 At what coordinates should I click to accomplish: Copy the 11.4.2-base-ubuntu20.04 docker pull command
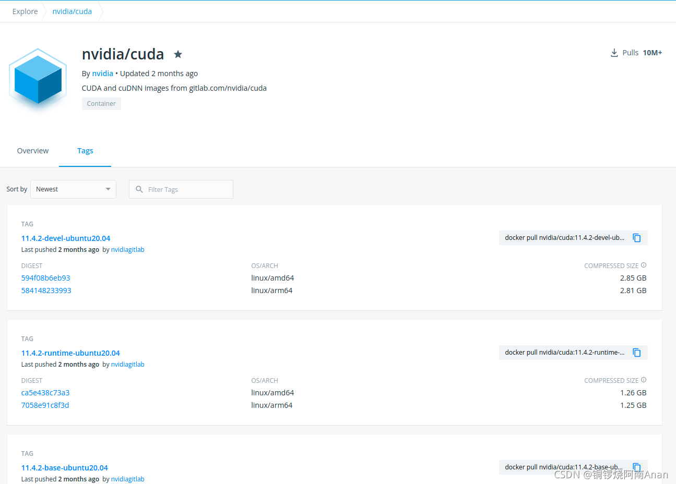tap(636, 467)
